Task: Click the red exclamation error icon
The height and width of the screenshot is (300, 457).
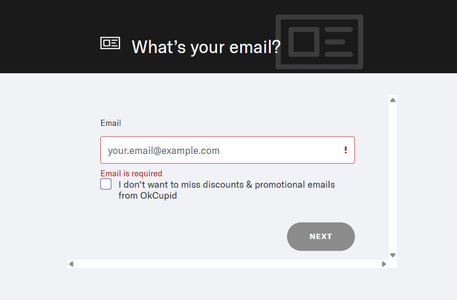Action: 345,150
